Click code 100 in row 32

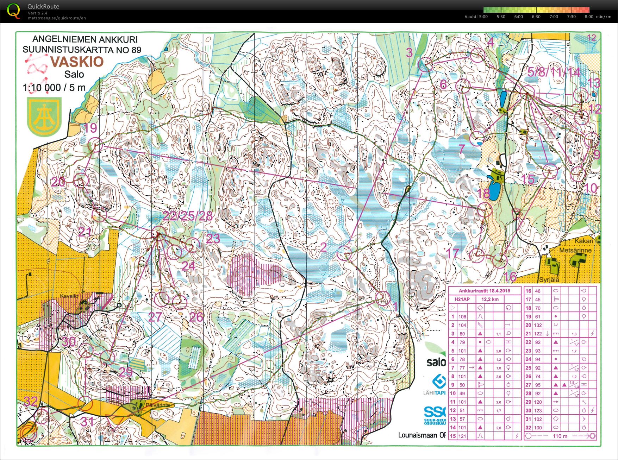pos(538,428)
